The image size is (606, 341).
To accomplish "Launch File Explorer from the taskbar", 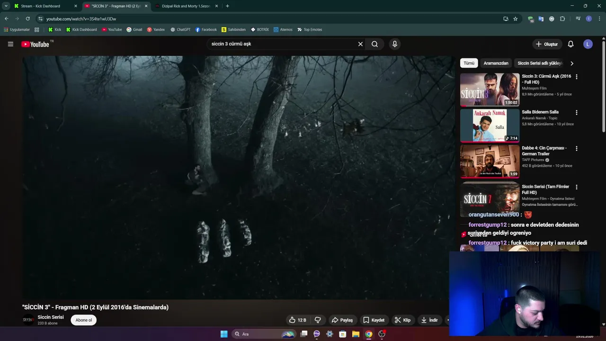I will (x=356, y=334).
